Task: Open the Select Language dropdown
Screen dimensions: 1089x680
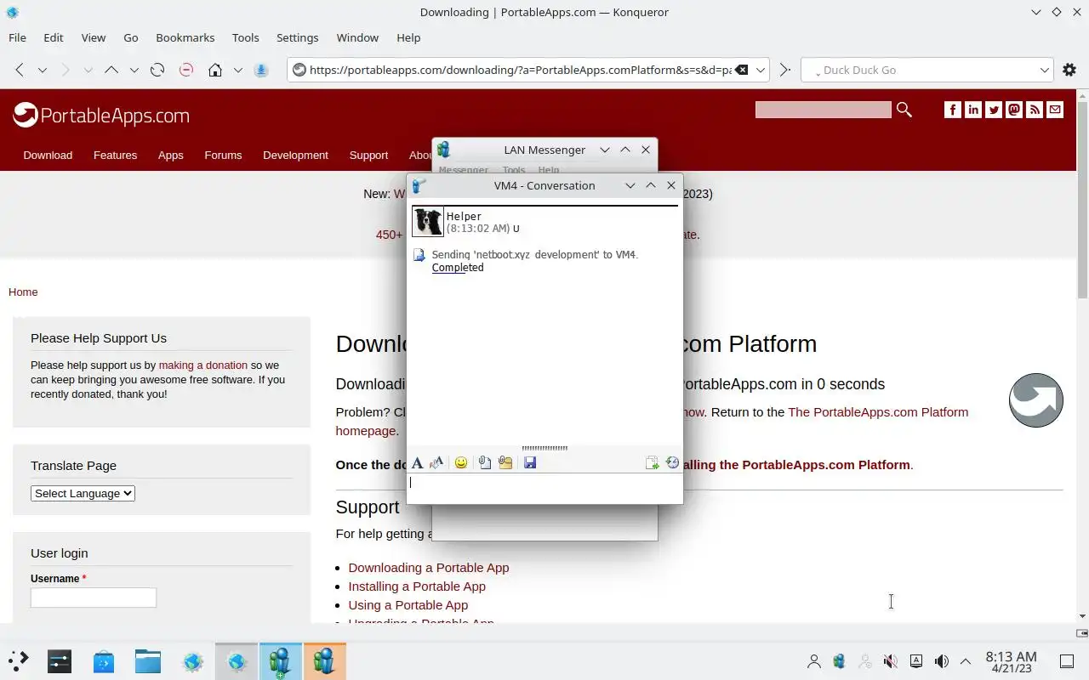Action: (83, 493)
